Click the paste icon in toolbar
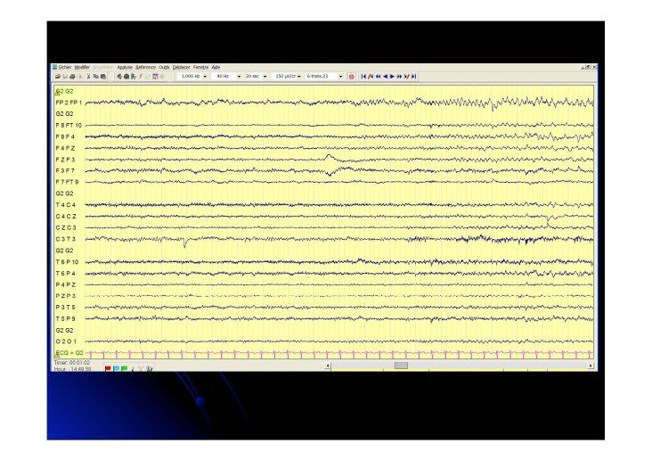 point(103,76)
